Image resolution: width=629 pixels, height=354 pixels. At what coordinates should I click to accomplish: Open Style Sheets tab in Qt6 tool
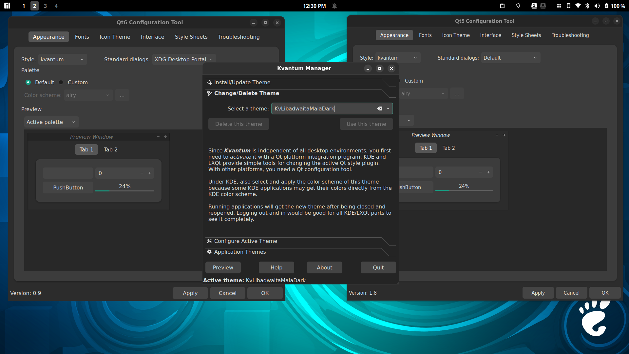pyautogui.click(x=191, y=37)
